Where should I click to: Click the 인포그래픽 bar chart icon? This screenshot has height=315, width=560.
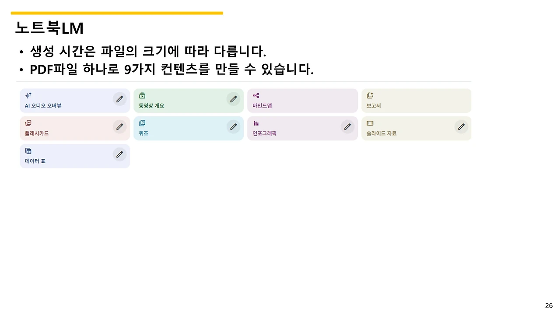[256, 123]
